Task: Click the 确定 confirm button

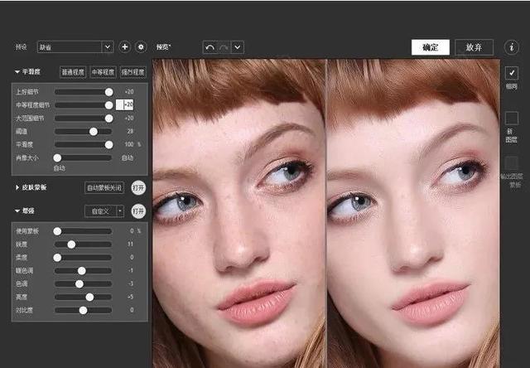Action: 430,47
